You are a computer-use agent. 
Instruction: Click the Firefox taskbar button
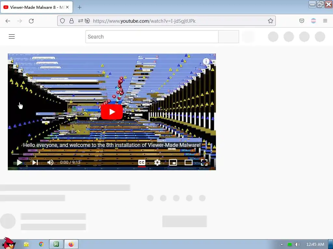coord(71,244)
